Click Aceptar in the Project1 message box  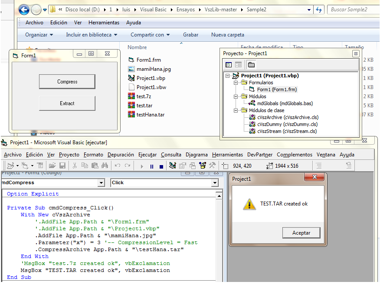(301, 233)
